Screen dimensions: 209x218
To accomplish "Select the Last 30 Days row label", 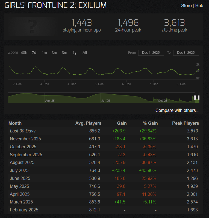I will 23,131.
